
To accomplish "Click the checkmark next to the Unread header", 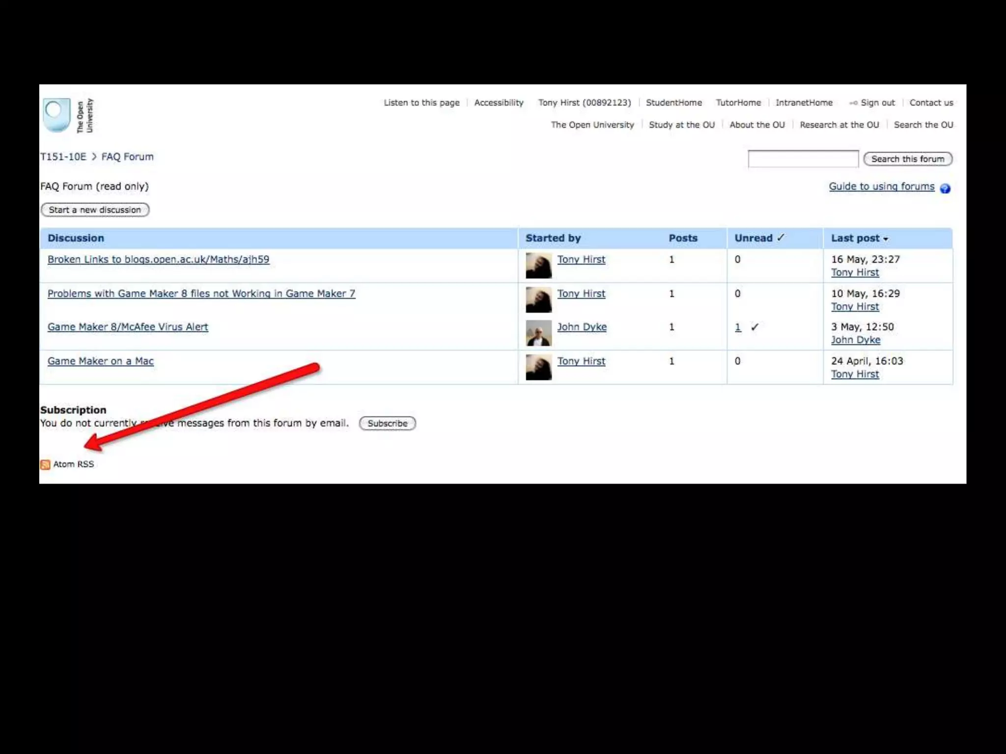I will pos(781,238).
